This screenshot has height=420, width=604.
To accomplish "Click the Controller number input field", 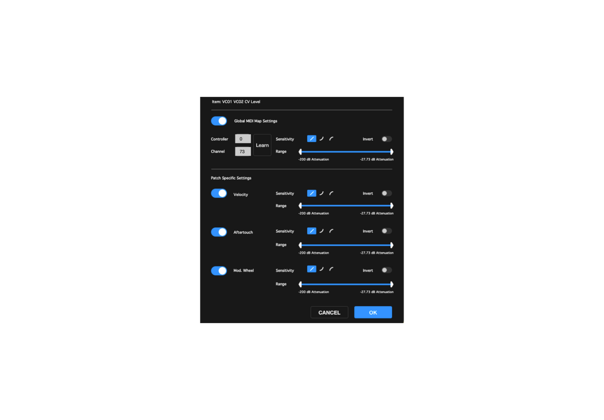I will [243, 139].
